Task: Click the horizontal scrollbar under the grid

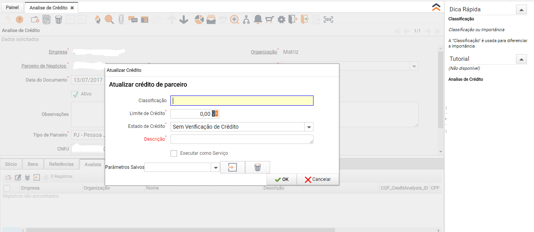Action: point(180,230)
